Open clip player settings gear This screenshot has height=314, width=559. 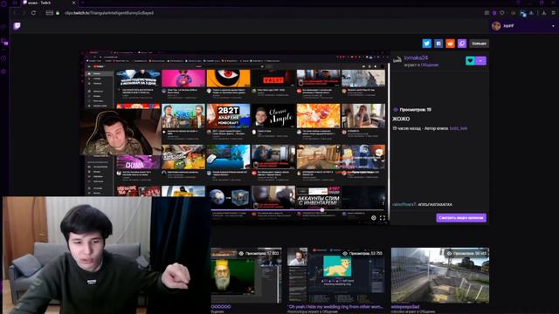(x=373, y=218)
